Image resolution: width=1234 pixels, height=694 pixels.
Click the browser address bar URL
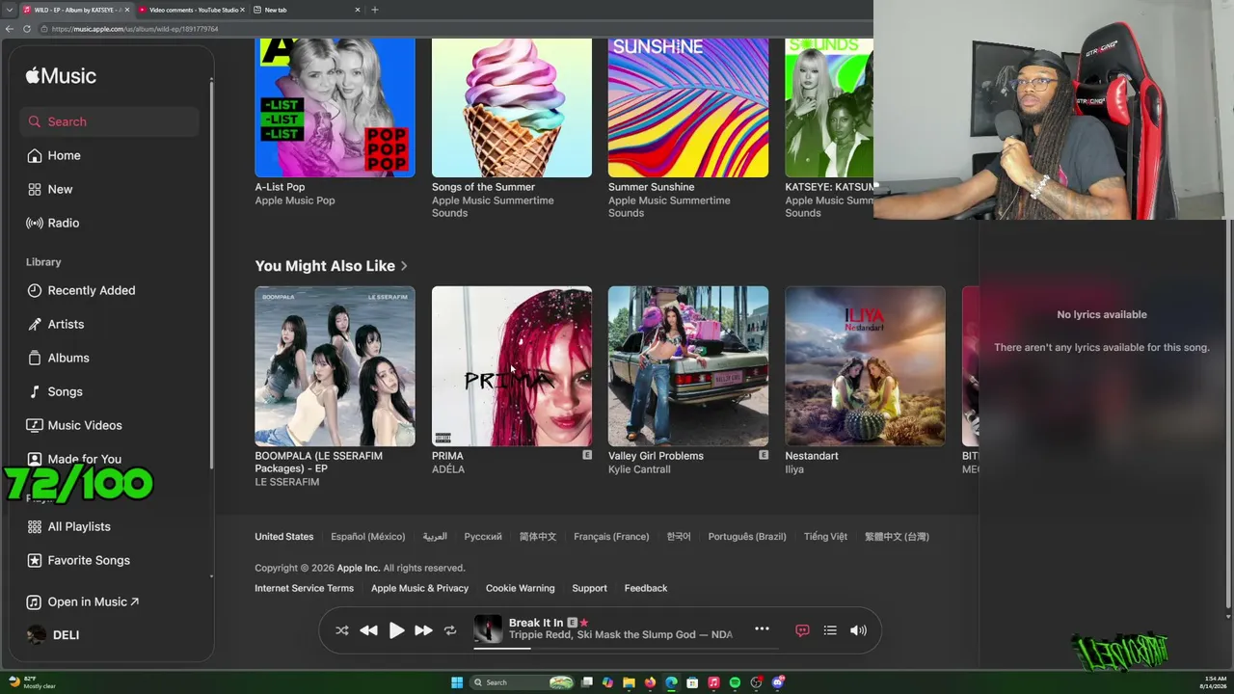135,29
